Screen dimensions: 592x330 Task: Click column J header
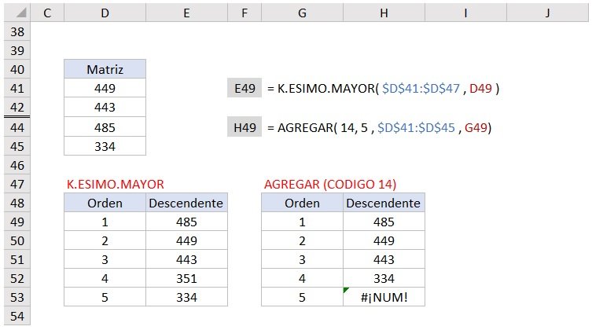[x=547, y=13]
